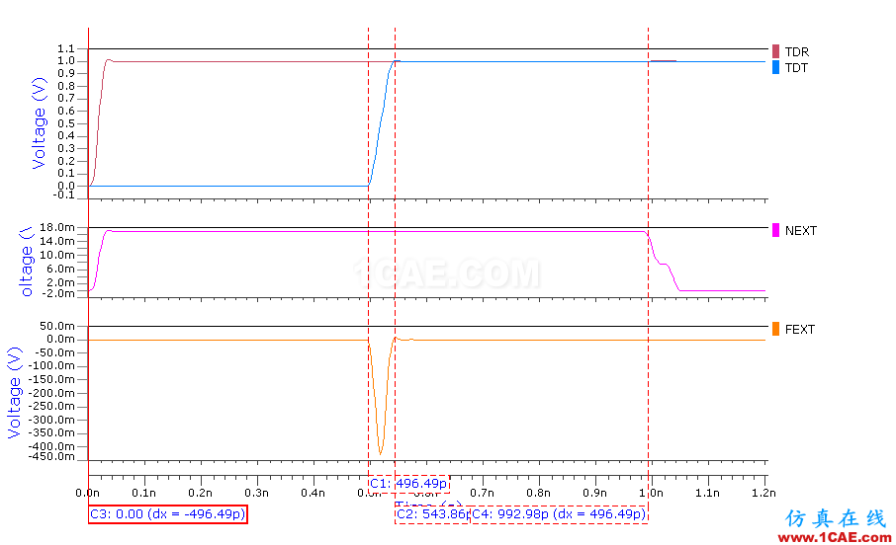
Task: Click the 0.5 voltage tick in top plot
Action: click(x=66, y=123)
